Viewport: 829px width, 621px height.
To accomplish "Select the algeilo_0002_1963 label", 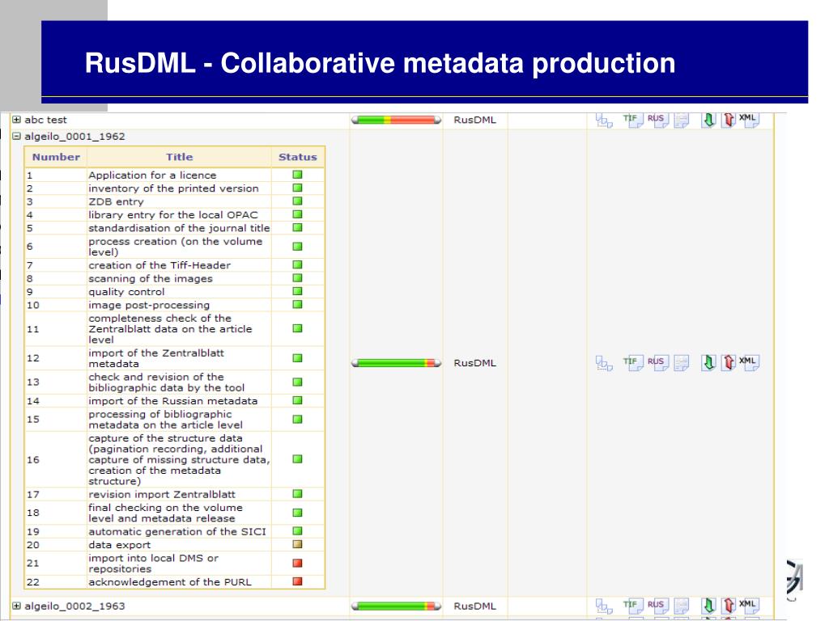I will [x=74, y=606].
